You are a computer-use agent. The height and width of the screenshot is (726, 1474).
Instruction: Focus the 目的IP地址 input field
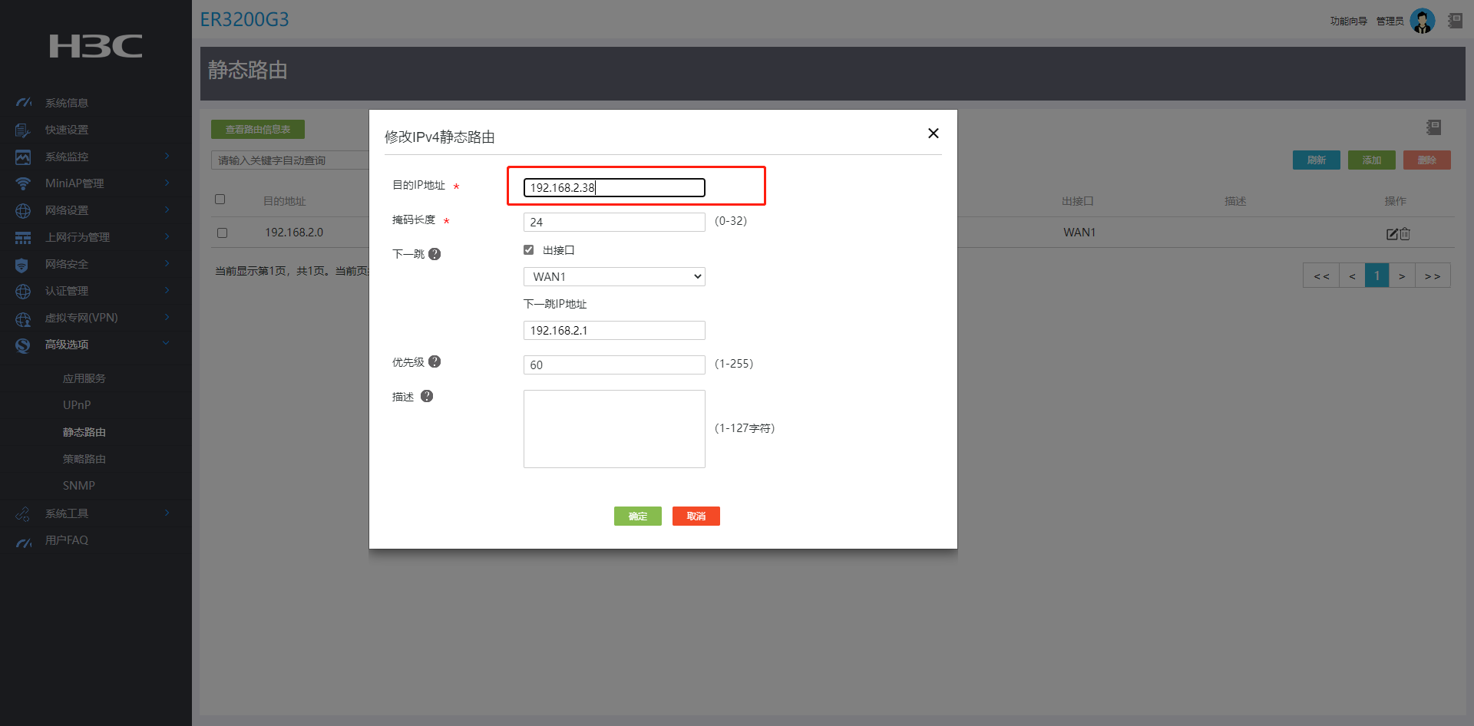pyautogui.click(x=614, y=187)
